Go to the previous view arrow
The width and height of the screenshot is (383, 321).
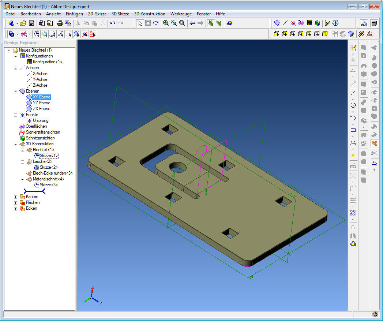[x=192, y=23]
